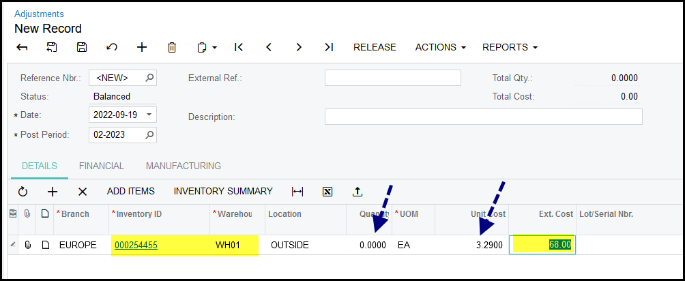Screen dimensions: 685x281
Task: Click the Release button
Action: click(x=375, y=47)
